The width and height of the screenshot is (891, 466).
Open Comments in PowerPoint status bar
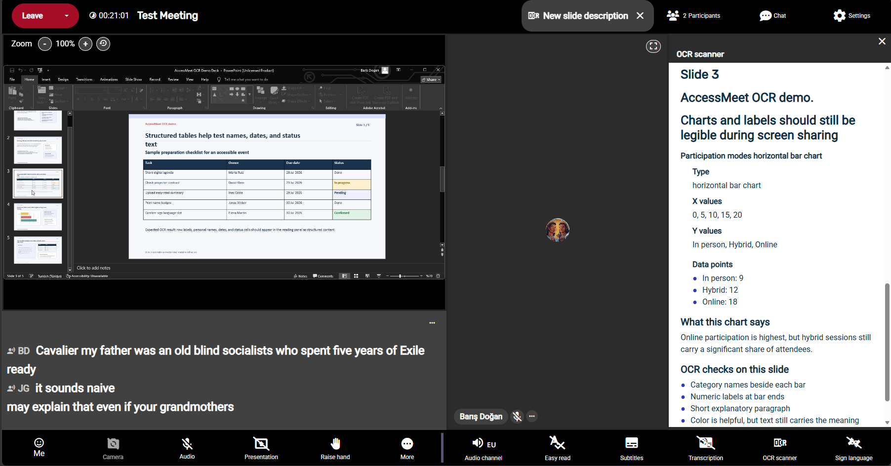coord(323,276)
